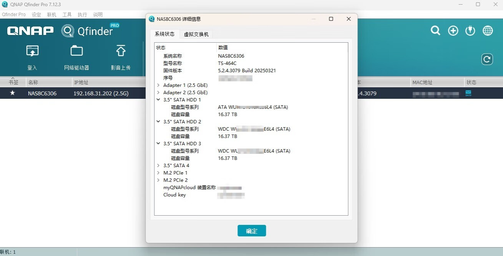
Task: Click 磁盘容量 under SATA HDD 3
Action: [x=180, y=158]
